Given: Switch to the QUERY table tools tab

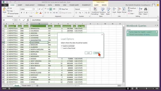Looking at the screenshot, I should click(96, 5).
